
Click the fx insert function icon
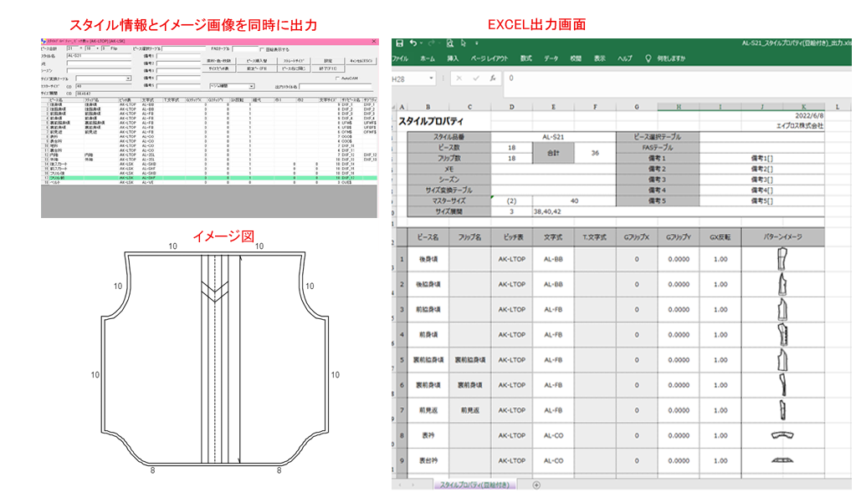tap(493, 79)
